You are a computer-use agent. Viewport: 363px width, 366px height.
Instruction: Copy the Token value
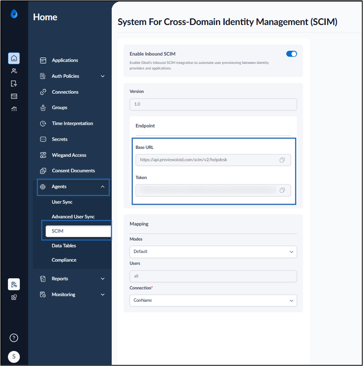282,190
